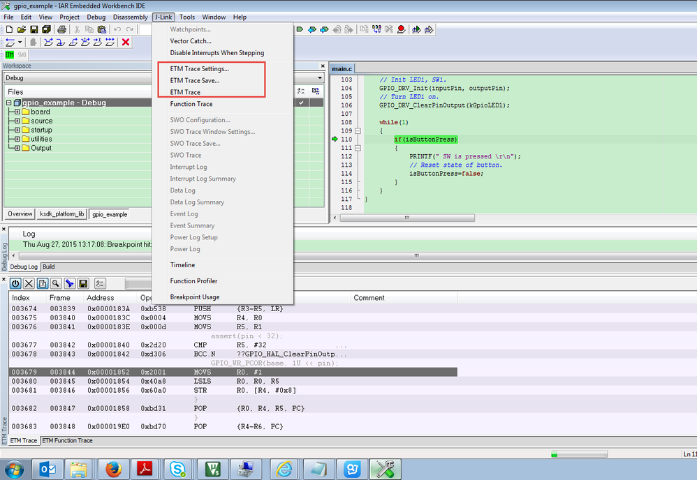Open the Debug configuration dropdown in Workspace

pos(320,78)
